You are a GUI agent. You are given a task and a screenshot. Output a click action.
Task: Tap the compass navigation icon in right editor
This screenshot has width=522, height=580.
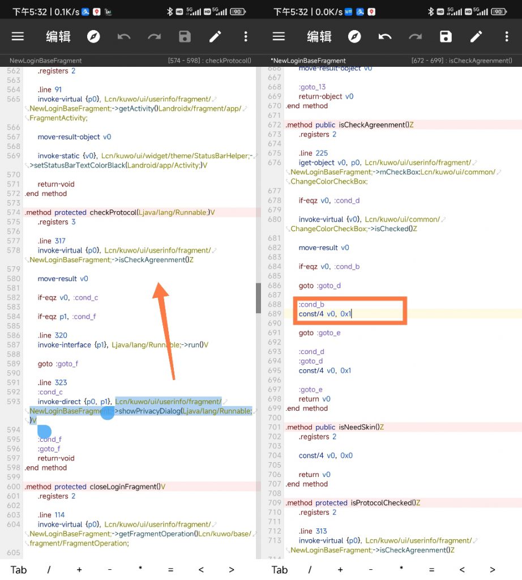click(354, 37)
